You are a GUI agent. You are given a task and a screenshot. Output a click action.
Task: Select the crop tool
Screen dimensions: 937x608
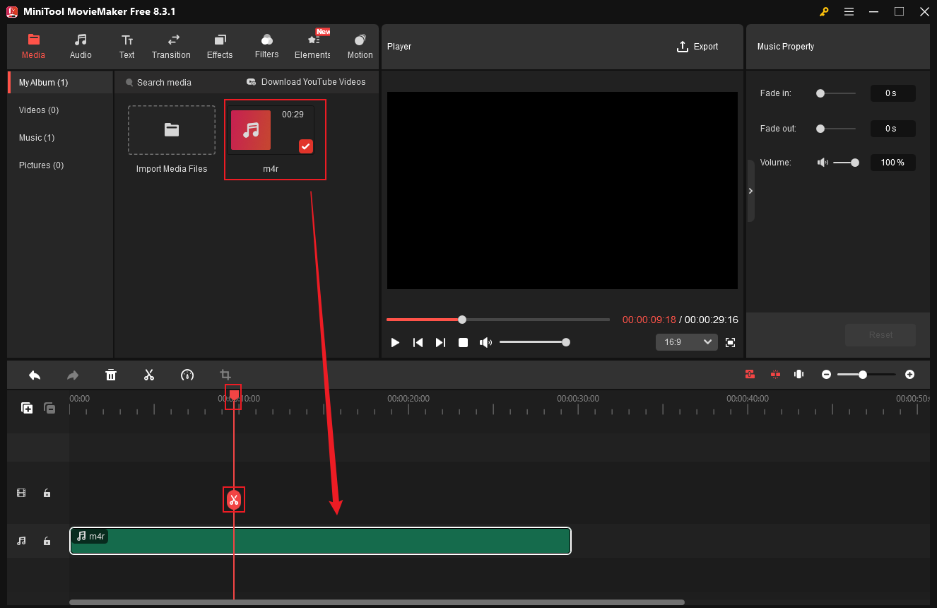click(x=225, y=375)
